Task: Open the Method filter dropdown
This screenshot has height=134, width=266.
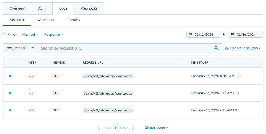Action: (30, 35)
